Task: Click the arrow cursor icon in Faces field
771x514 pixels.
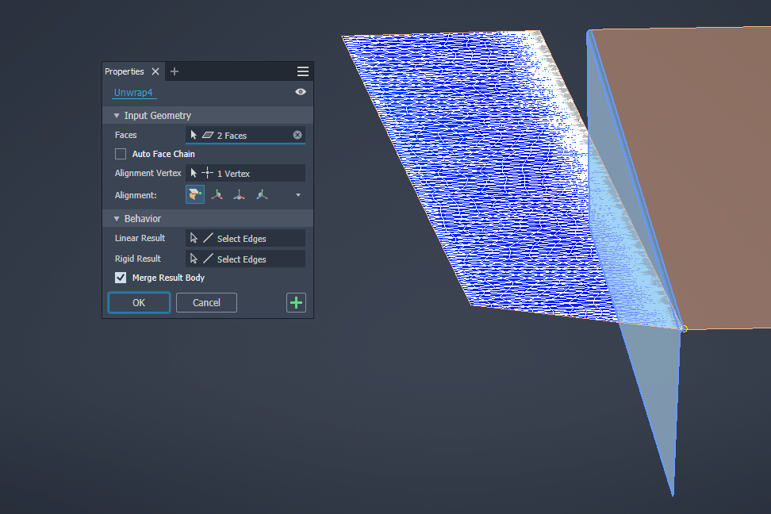Action: tap(195, 134)
